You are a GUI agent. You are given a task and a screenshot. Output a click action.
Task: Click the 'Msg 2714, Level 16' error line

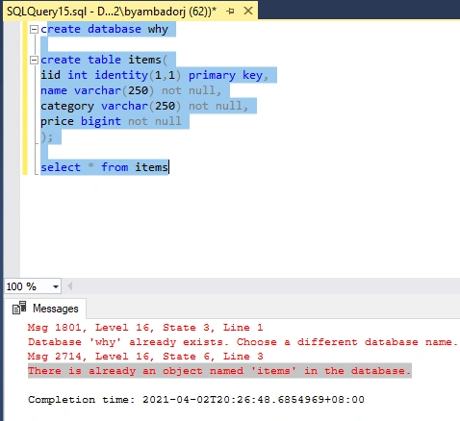click(x=145, y=357)
